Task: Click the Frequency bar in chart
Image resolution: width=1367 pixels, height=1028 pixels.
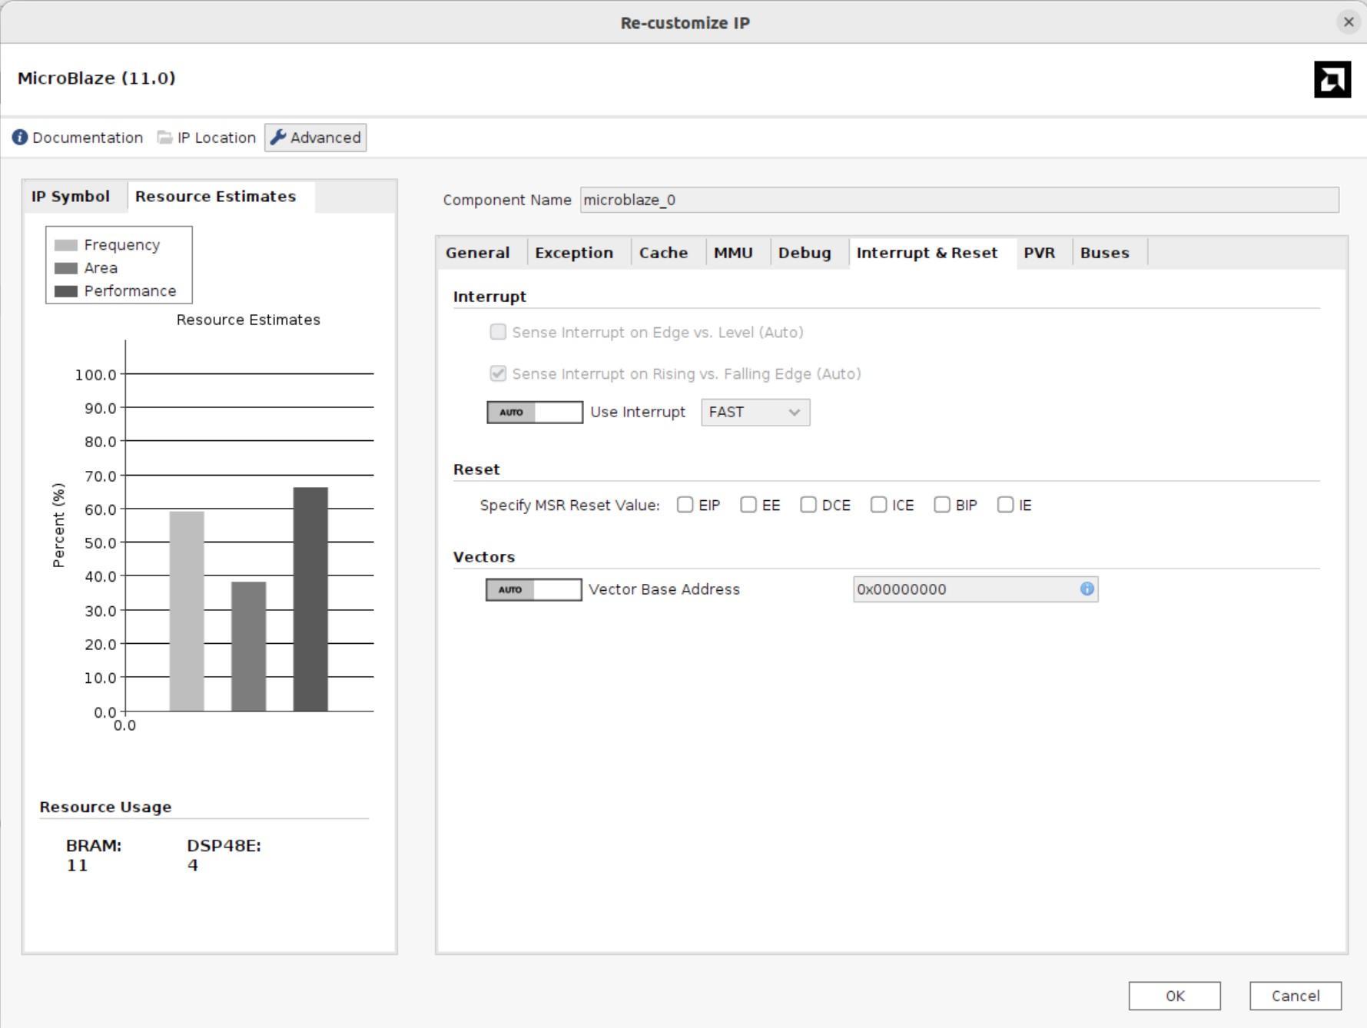Action: 187,611
